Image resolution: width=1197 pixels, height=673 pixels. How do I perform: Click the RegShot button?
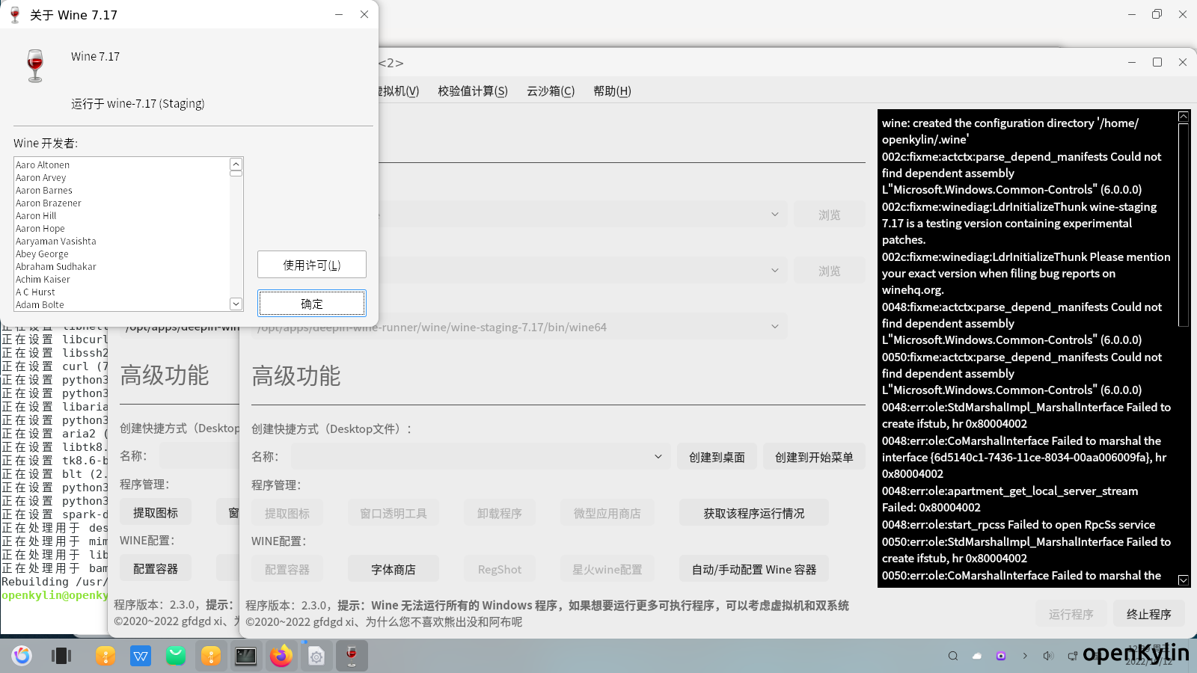tap(500, 569)
